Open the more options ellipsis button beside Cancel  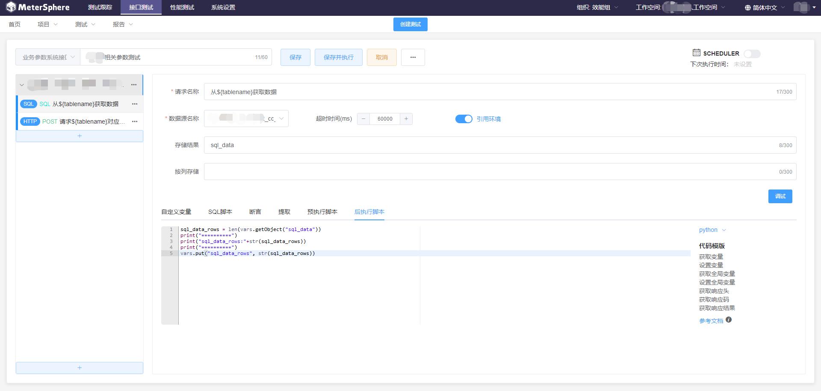coord(413,57)
